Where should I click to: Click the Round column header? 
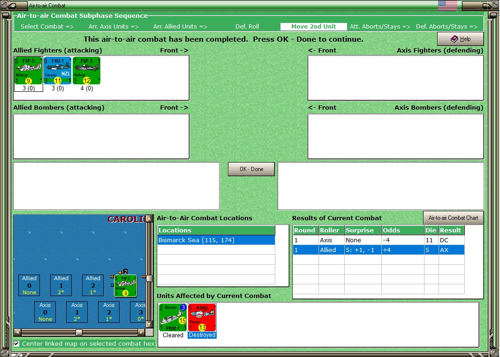(305, 230)
